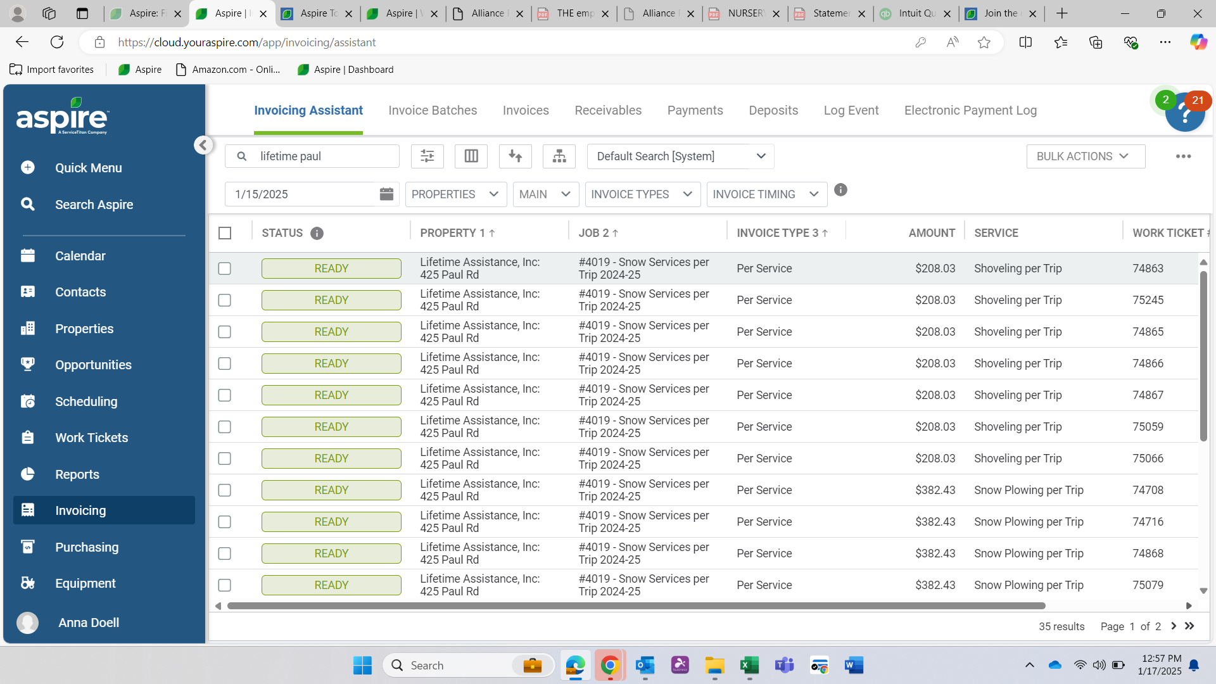Click the horizontal table scrollbar
Screen dimensions: 1216x684
pyautogui.click(x=636, y=606)
